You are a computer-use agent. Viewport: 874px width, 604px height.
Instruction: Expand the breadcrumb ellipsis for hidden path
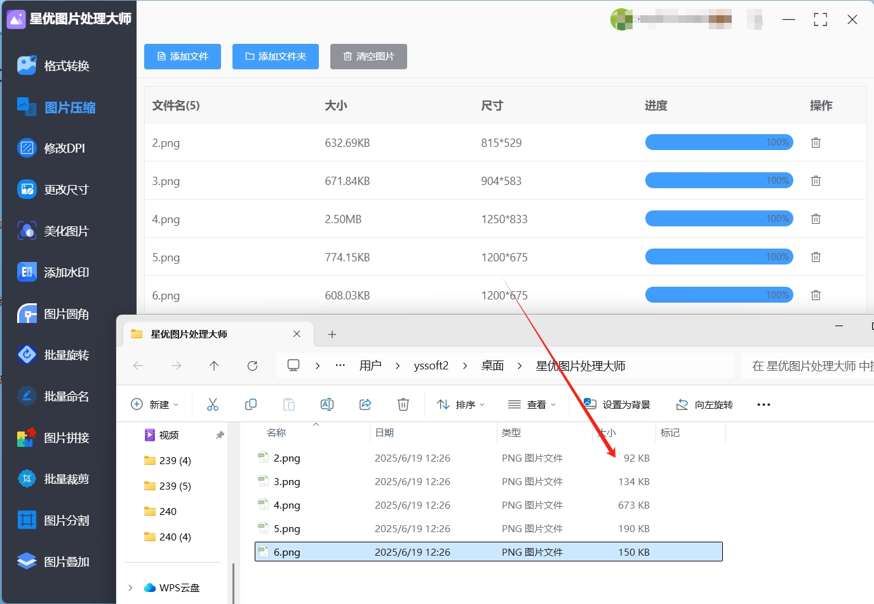point(340,366)
